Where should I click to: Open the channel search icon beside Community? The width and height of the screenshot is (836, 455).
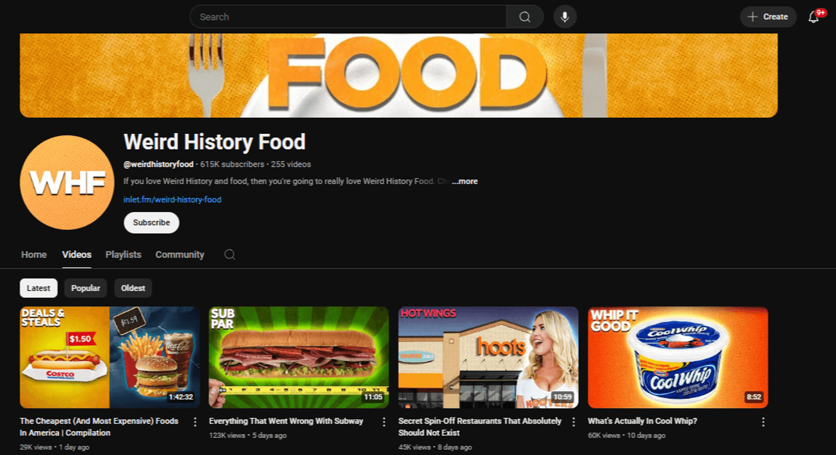229,254
